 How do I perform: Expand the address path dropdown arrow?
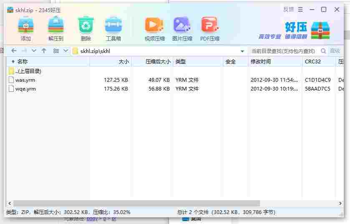[242, 51]
